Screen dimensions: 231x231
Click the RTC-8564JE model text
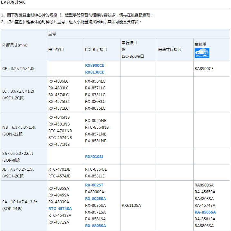click(96, 169)
